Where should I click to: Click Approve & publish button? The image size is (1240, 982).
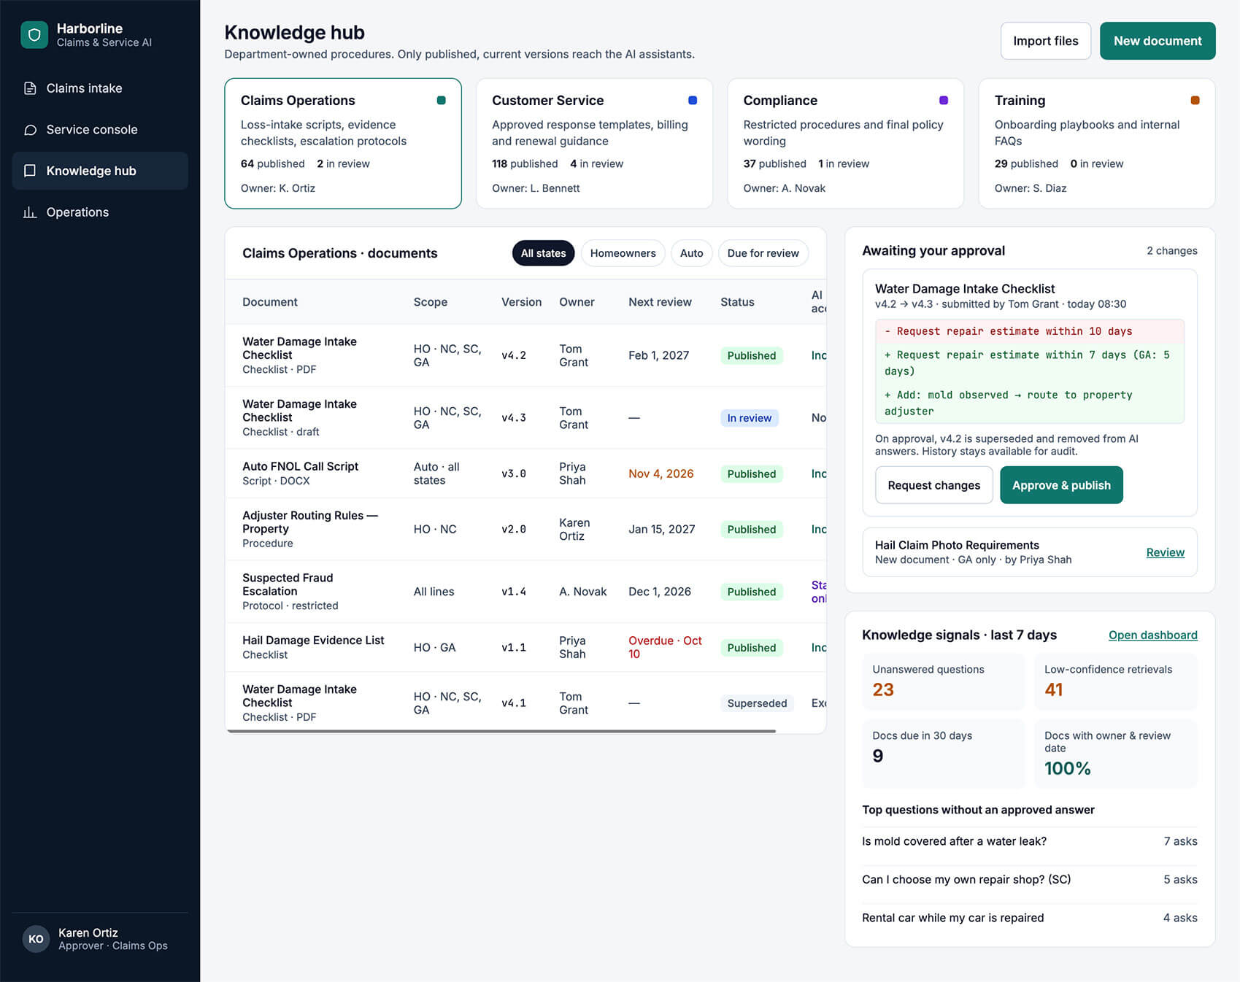(x=1061, y=485)
